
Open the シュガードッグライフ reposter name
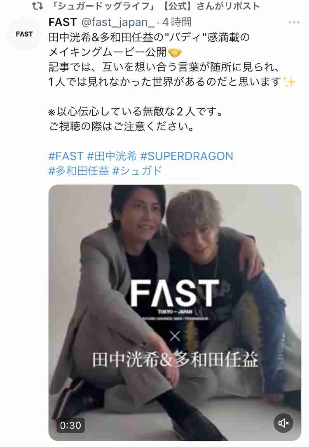point(102,6)
